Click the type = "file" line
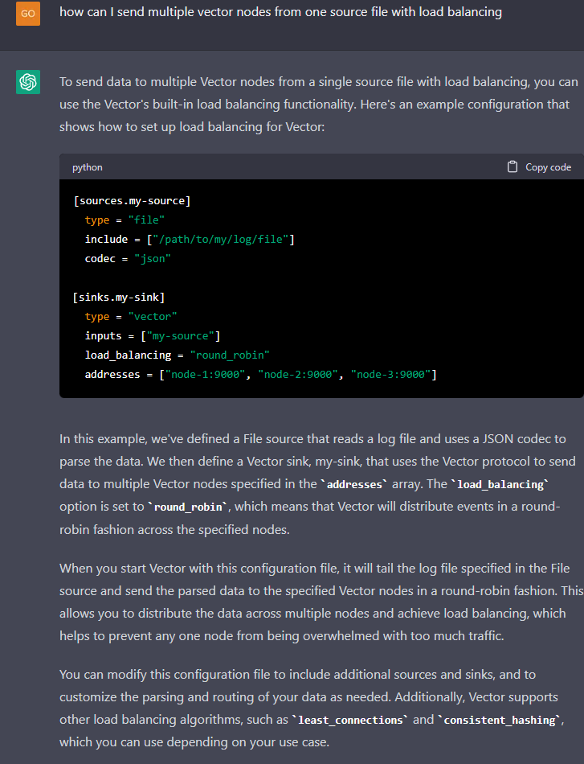The width and height of the screenshot is (584, 764). tap(125, 220)
